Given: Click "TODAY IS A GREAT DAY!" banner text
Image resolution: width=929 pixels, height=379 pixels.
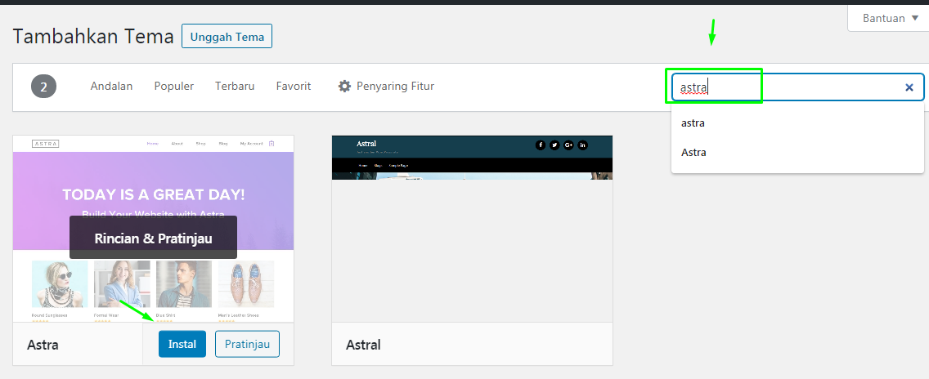Looking at the screenshot, I should tap(154, 195).
